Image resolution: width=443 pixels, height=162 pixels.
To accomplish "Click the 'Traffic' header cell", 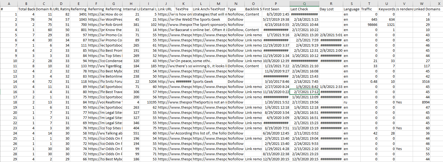I will click(x=369, y=9).
